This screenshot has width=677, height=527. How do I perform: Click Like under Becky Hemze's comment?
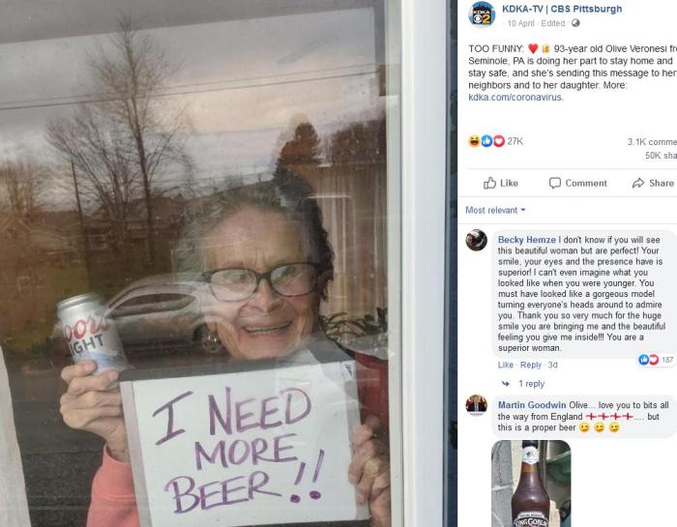(x=506, y=365)
